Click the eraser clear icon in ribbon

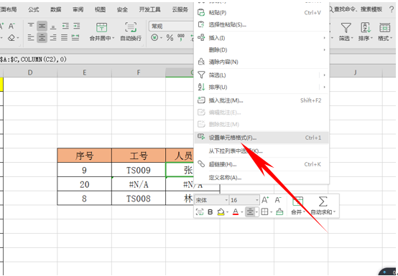pyautogui.click(x=11, y=38)
